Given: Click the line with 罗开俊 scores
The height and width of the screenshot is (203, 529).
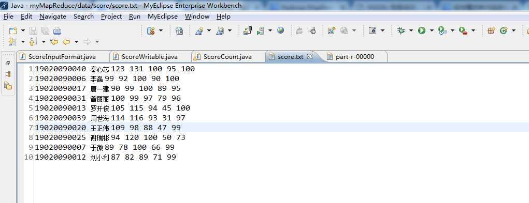Looking at the screenshot, I should coord(112,108).
